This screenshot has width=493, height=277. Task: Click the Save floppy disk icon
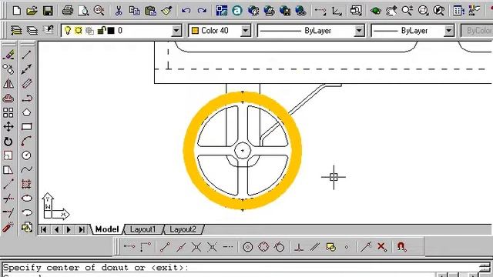48,11
